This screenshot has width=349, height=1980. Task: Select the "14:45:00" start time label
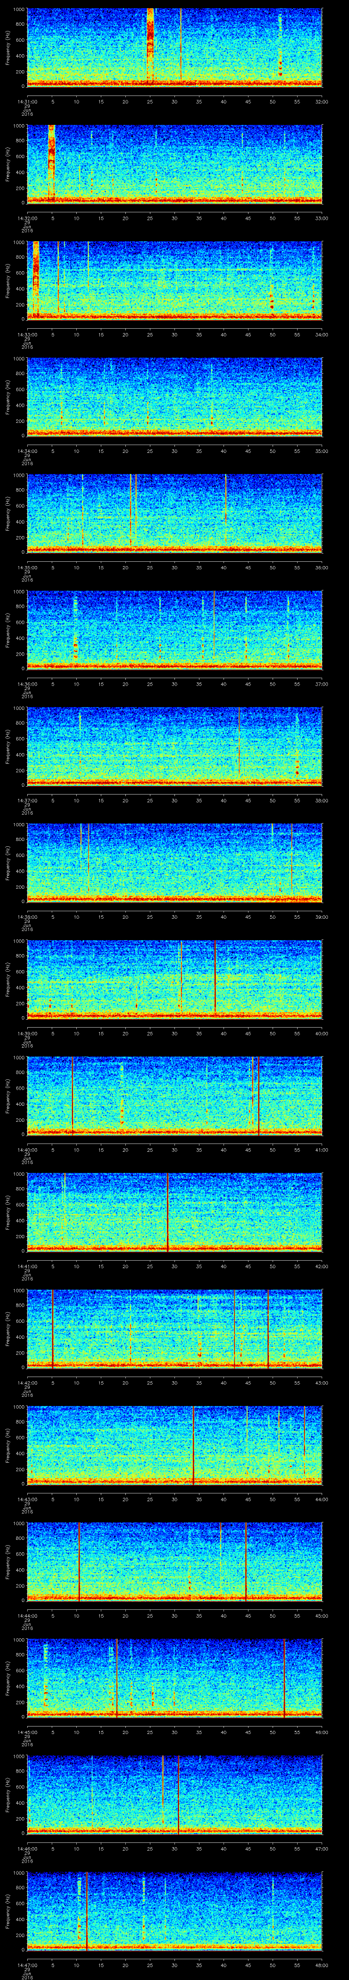click(27, 1733)
